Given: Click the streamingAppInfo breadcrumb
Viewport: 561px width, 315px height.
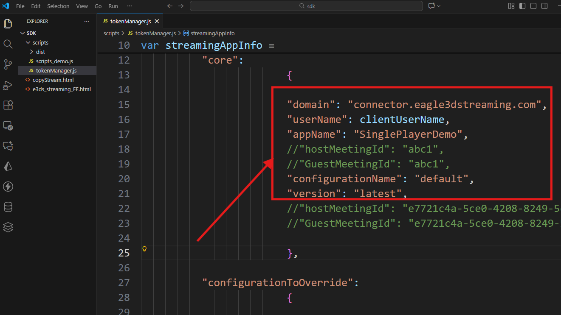Looking at the screenshot, I should click(x=212, y=33).
